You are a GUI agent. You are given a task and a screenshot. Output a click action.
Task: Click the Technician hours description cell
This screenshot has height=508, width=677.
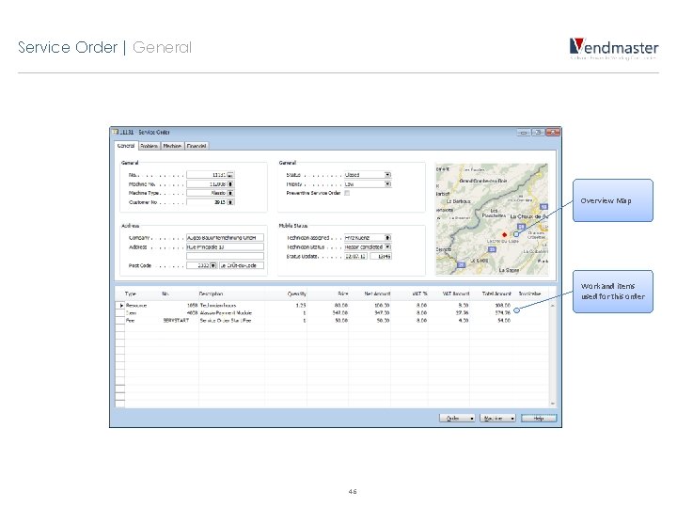coord(232,306)
